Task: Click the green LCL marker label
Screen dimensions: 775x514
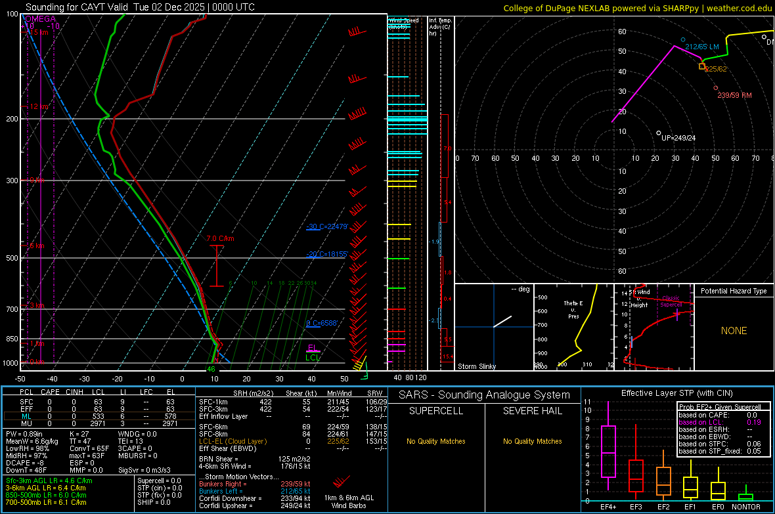Action: (x=313, y=358)
